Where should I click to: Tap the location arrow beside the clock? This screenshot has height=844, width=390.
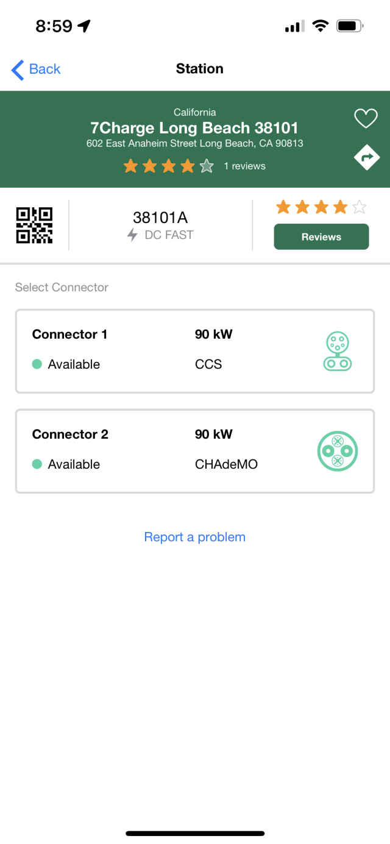point(85,26)
